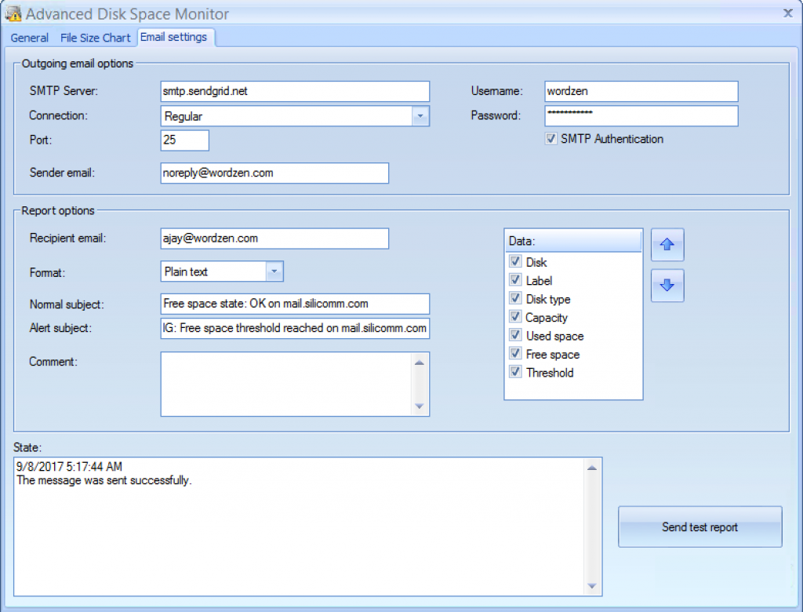Click the State log scrollbar down arrow
This screenshot has width=803, height=612.
pyautogui.click(x=594, y=586)
